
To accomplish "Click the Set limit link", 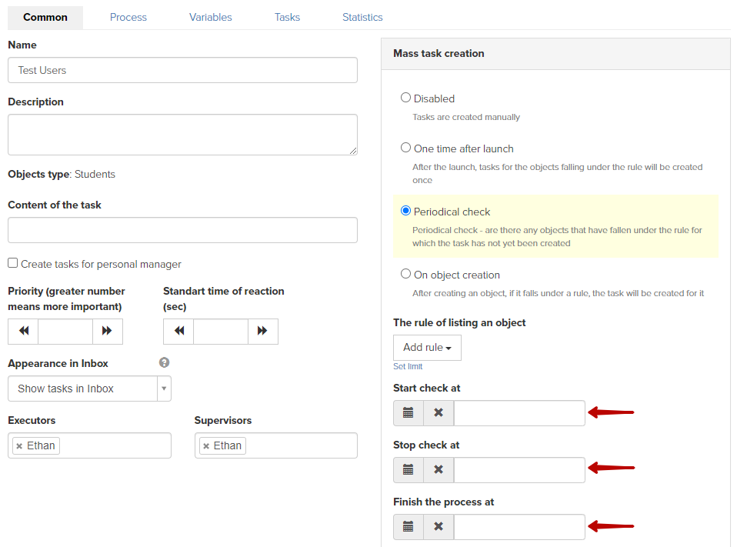I will tap(408, 366).
